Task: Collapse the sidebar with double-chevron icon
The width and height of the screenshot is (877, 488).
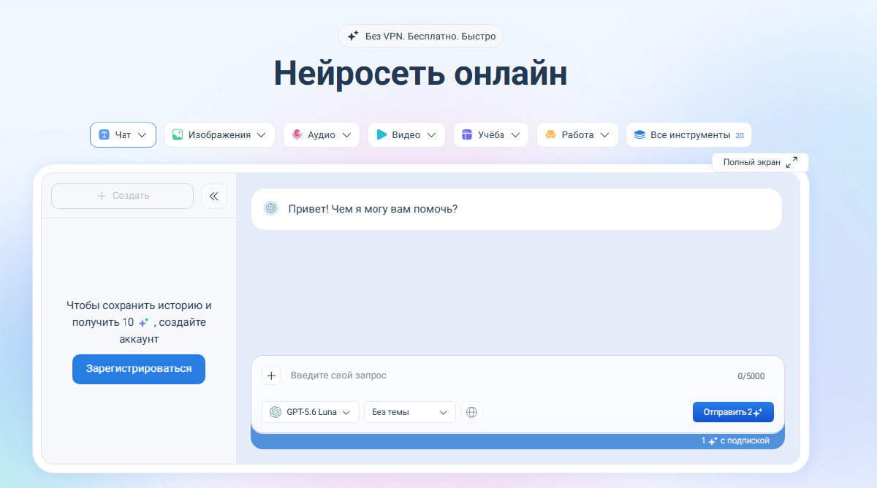Action: click(214, 196)
